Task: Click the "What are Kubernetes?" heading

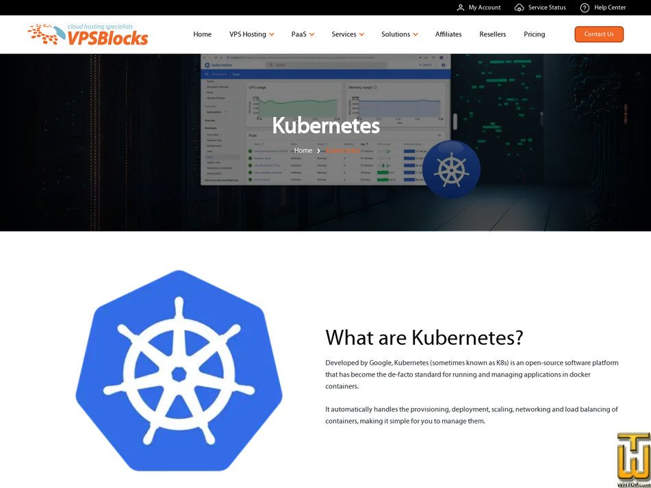Action: pos(424,338)
